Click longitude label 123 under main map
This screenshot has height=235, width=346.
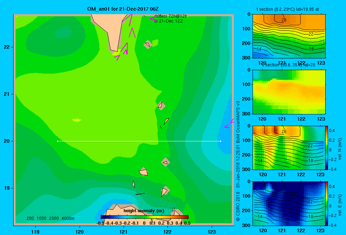pos(212,232)
